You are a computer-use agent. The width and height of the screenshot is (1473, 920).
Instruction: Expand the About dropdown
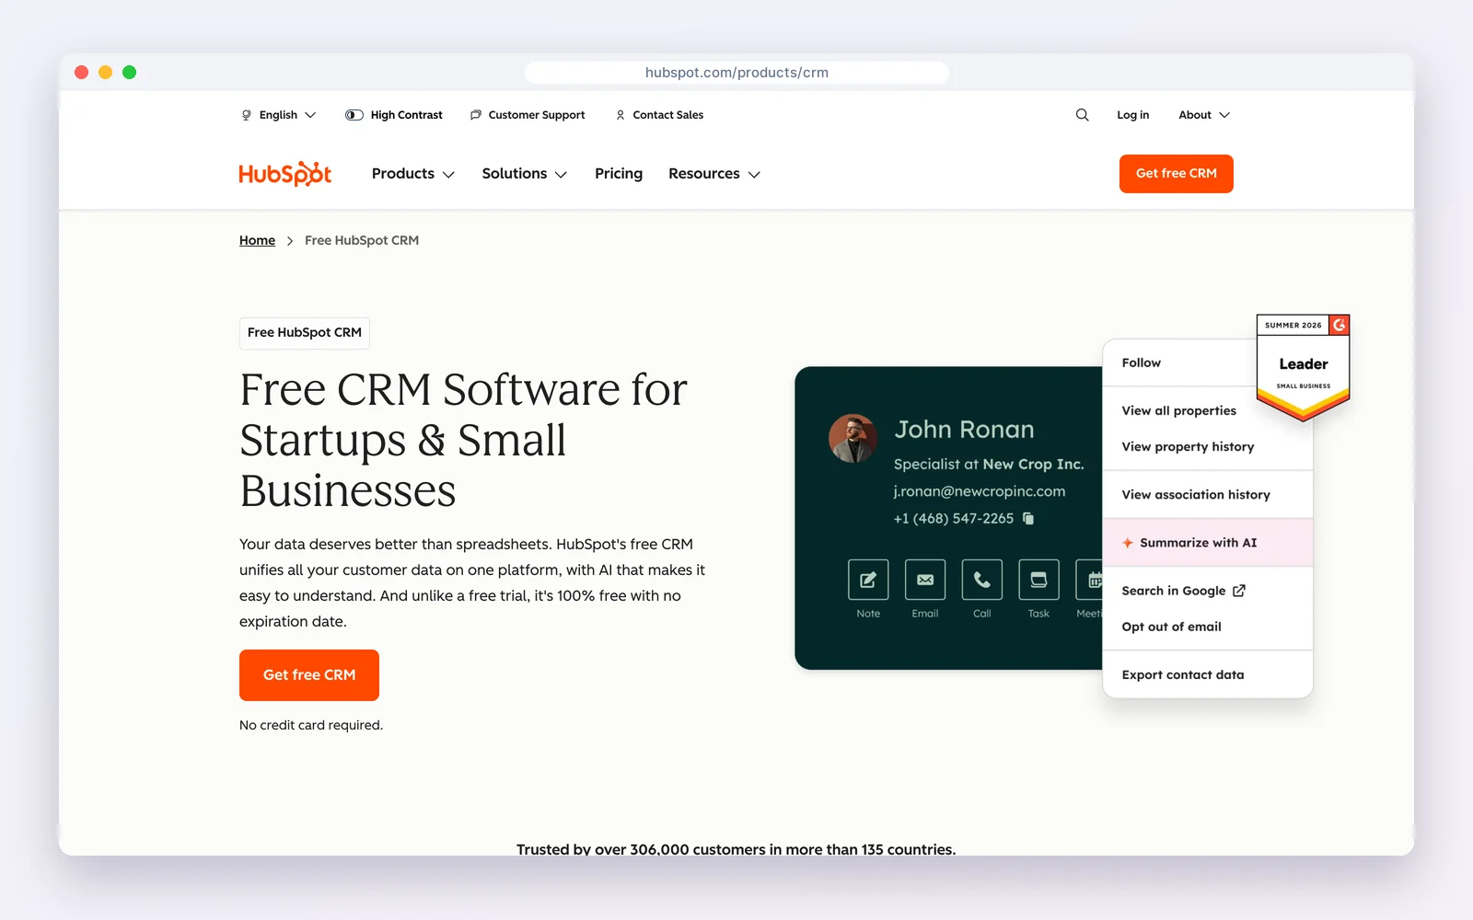point(1204,115)
